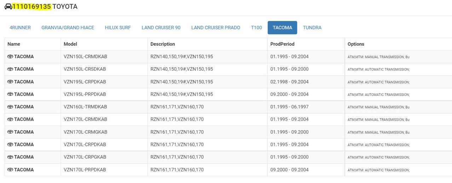
Task: Click options text of the VZN170L-PRPDKAB row
Action: click(x=378, y=170)
